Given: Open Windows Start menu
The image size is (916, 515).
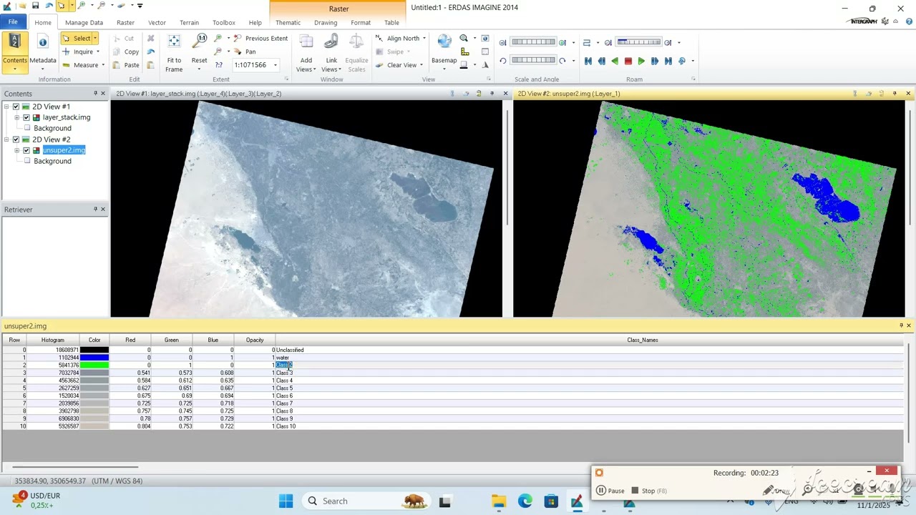Looking at the screenshot, I should (x=286, y=501).
